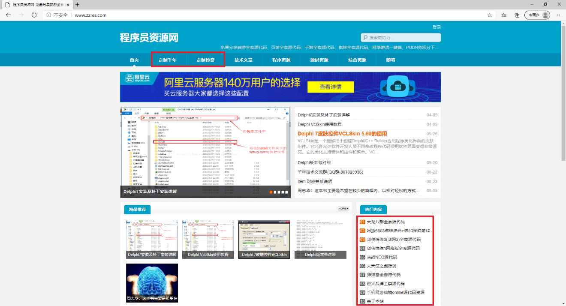Click 查看详情 button on Aliyun banner
This screenshot has height=306, width=566.
[330, 87]
